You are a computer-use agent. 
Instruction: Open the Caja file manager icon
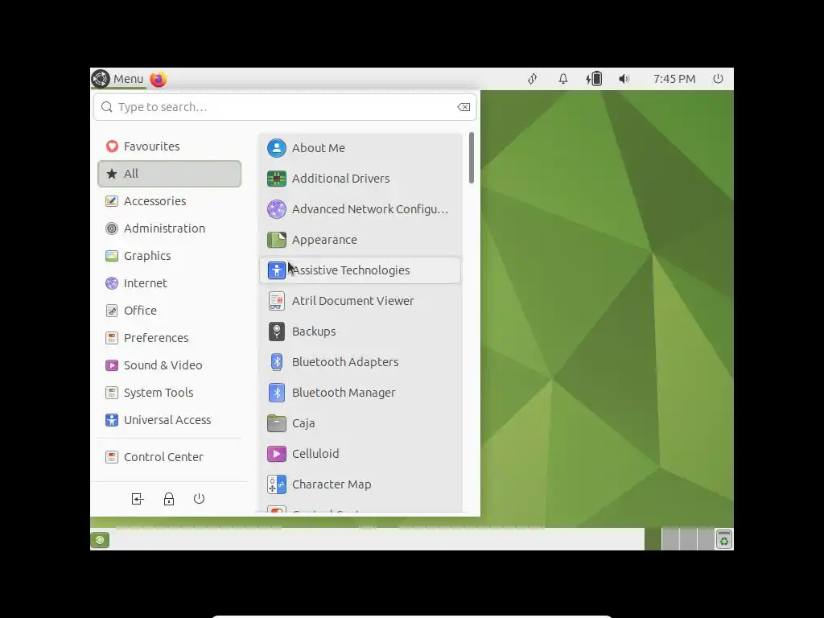(277, 423)
